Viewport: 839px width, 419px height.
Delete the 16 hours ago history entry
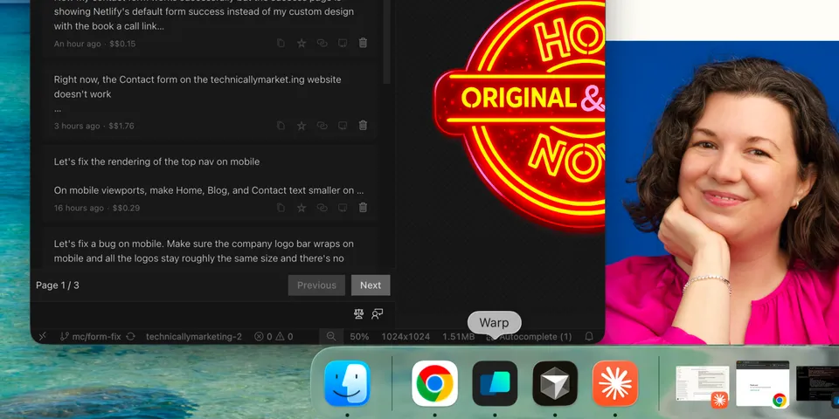click(363, 208)
